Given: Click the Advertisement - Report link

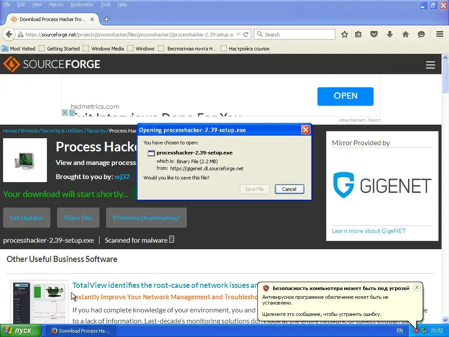Looking at the screenshot, I should pos(360,120).
